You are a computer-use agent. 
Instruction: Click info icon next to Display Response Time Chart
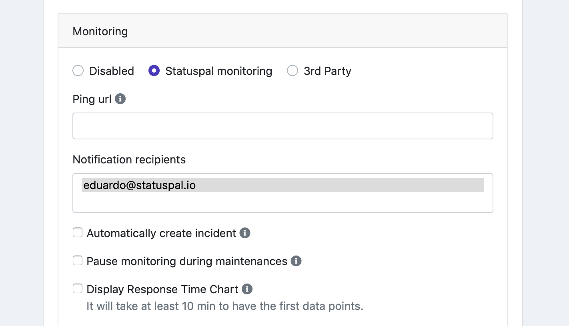click(x=247, y=289)
